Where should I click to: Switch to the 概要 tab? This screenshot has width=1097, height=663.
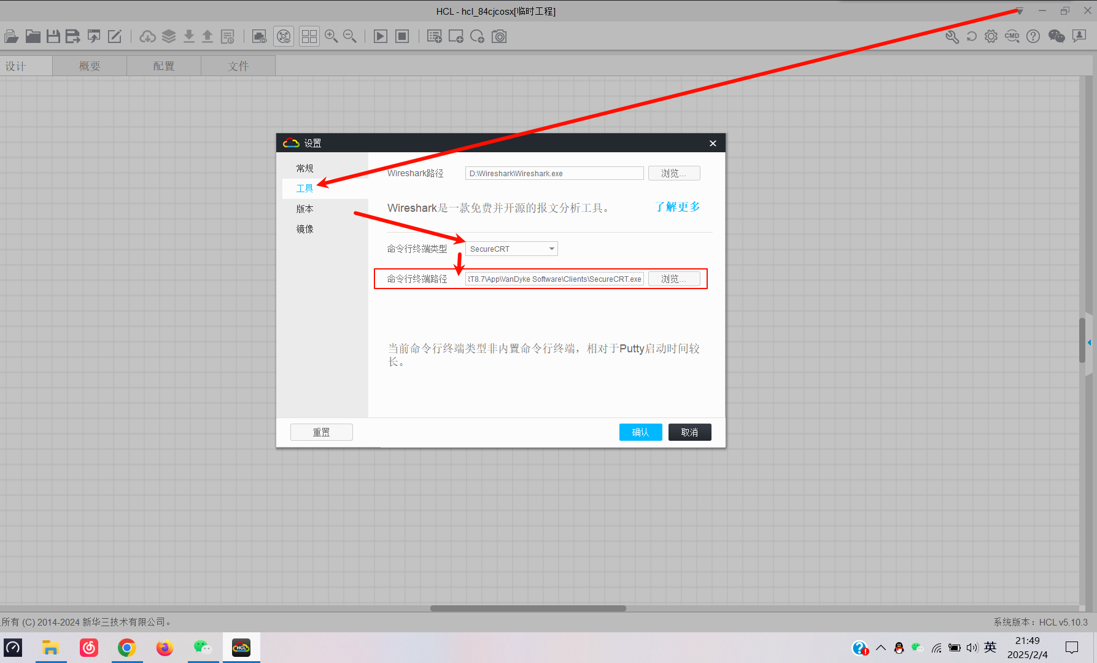pyautogui.click(x=90, y=66)
